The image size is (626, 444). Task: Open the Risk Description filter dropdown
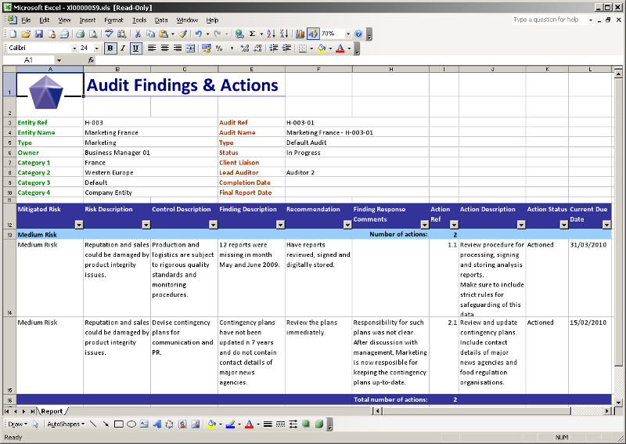pyautogui.click(x=146, y=225)
